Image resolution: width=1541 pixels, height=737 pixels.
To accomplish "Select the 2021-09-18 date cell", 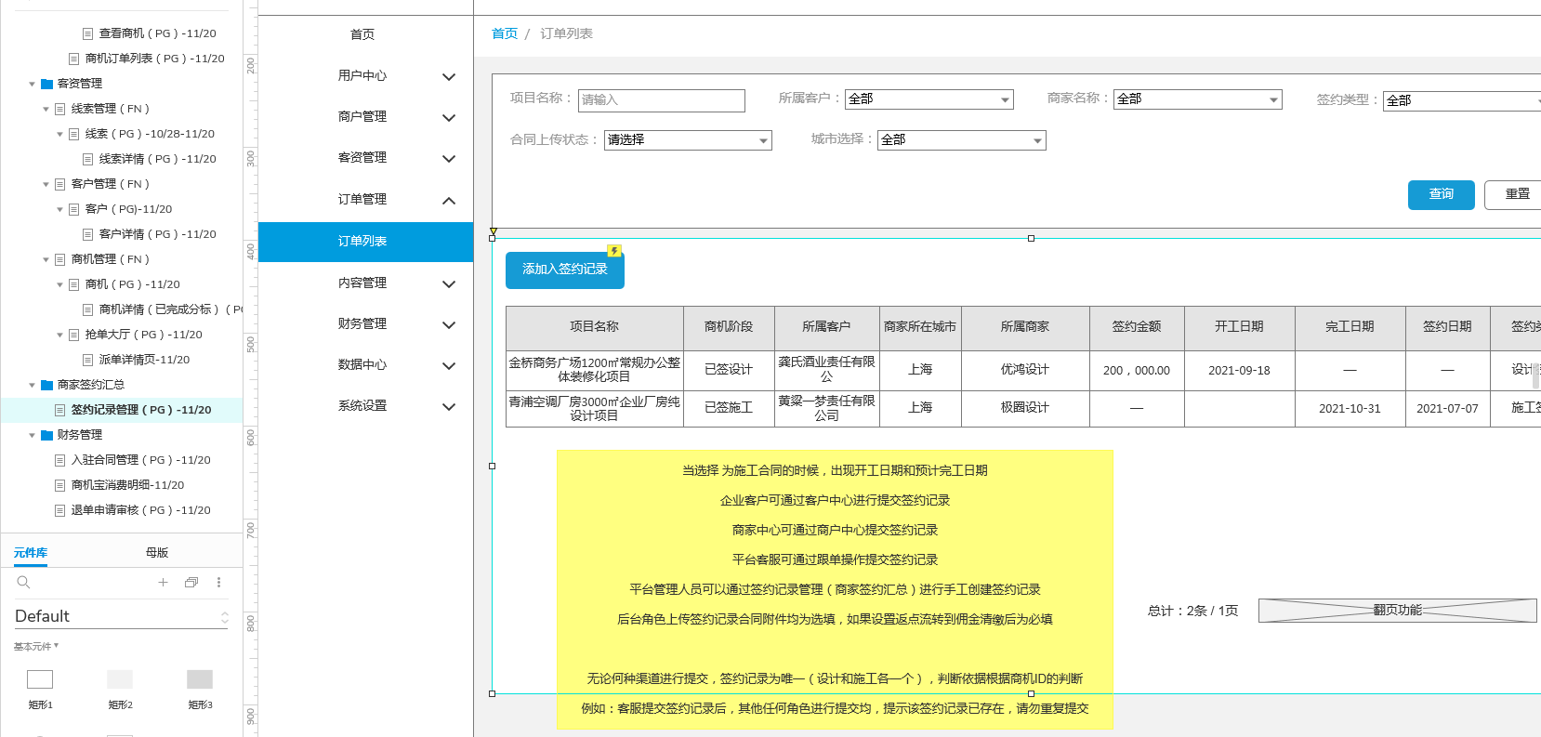I will click(1239, 370).
